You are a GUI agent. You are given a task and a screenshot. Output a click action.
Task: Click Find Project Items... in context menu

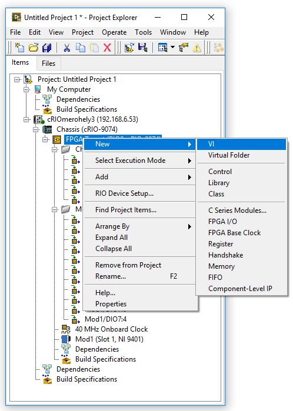[140, 210]
